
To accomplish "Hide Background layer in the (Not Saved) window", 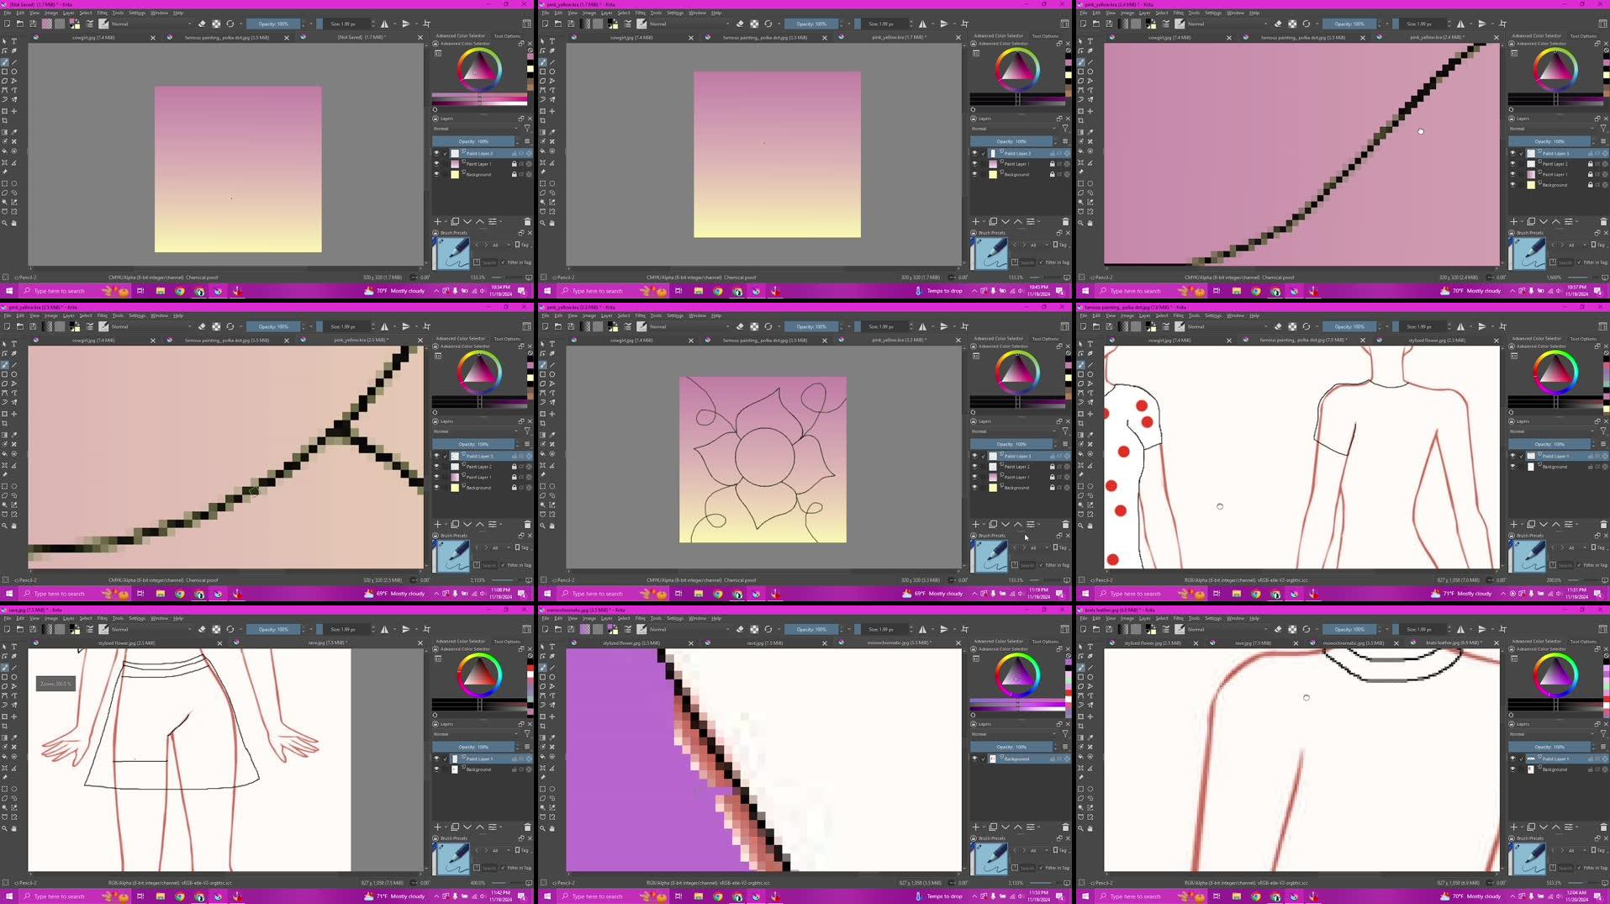I will click(x=436, y=174).
